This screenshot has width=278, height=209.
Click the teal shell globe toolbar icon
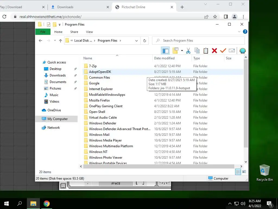coord(242,51)
